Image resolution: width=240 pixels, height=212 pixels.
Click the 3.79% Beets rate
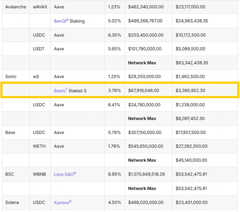(x=114, y=90)
